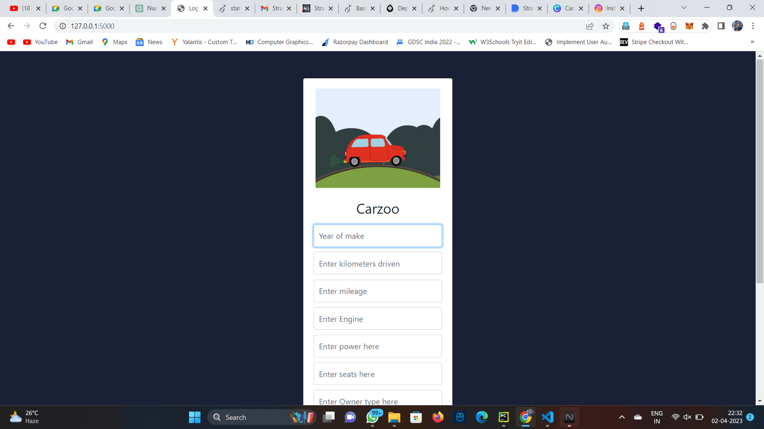Focus the Enter Engine input field
Image resolution: width=764 pixels, height=429 pixels.
coord(378,318)
